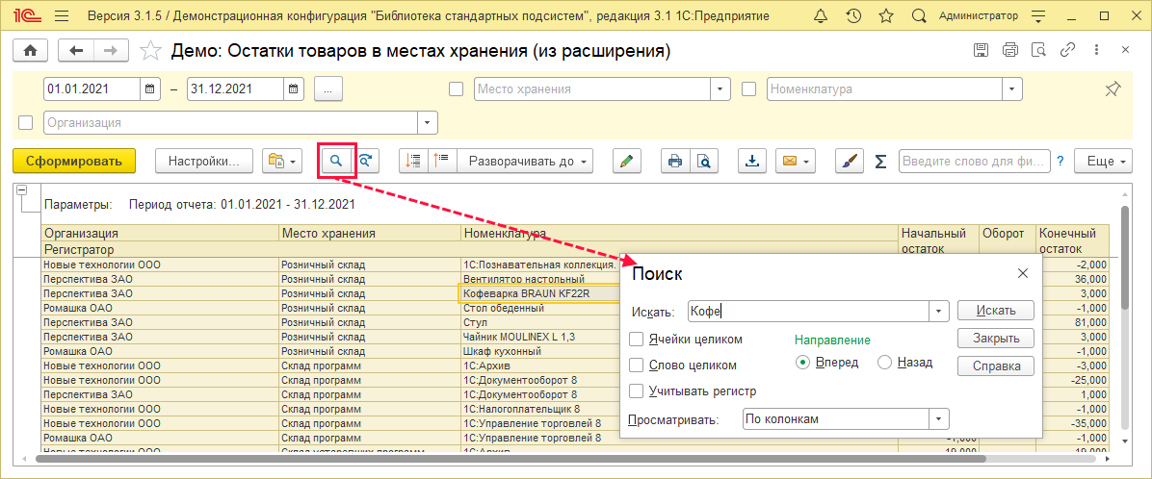Click the pin icon in the filter panel
The image size is (1152, 479).
click(x=1113, y=88)
